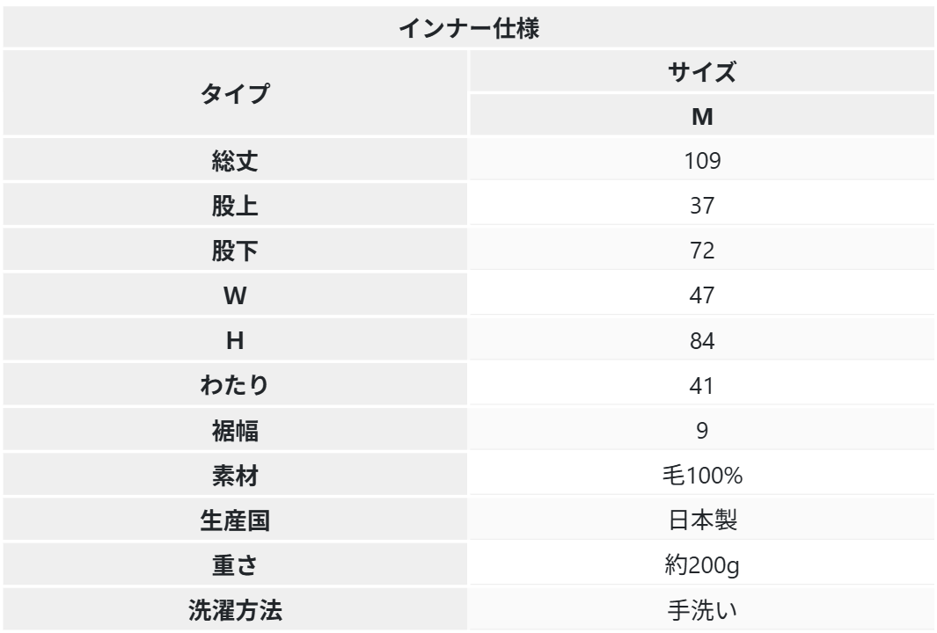Image resolution: width=937 pixels, height=633 pixels.
Task: Click the 素材 value 毛100%
Action: (x=701, y=475)
